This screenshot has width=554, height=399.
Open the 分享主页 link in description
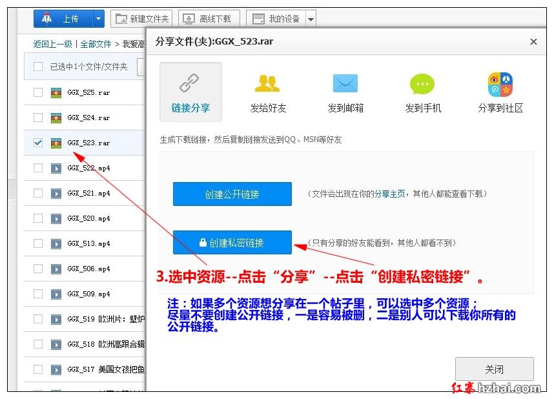(x=390, y=194)
